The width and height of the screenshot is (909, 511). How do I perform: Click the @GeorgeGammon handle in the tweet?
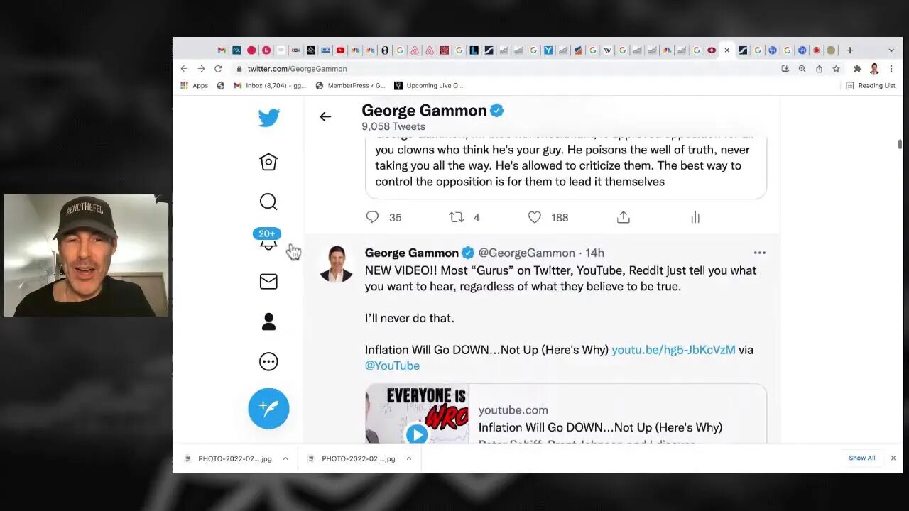[x=527, y=253]
